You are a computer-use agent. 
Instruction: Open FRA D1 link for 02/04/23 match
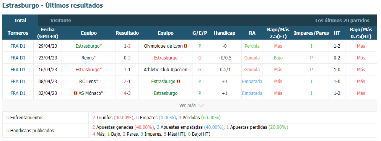click(18, 93)
